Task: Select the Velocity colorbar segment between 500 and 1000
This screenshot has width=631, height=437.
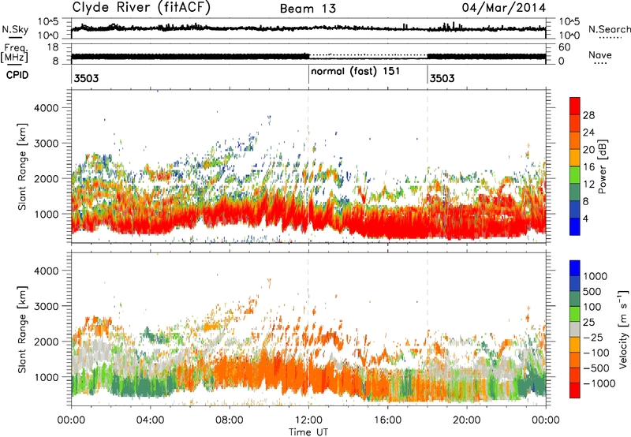Action: [575, 284]
